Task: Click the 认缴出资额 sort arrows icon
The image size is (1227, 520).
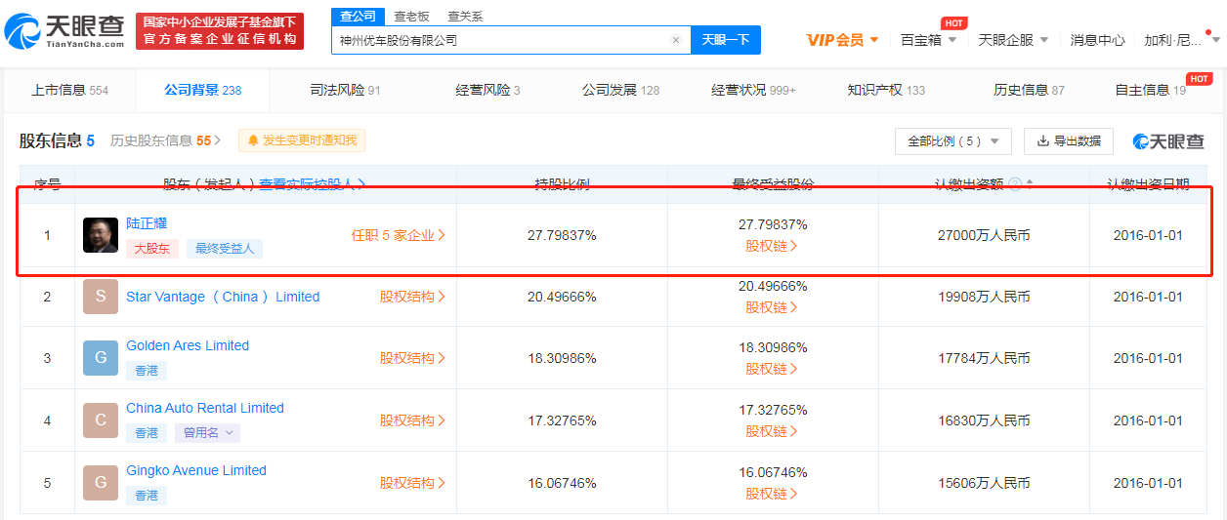Action: [1029, 183]
